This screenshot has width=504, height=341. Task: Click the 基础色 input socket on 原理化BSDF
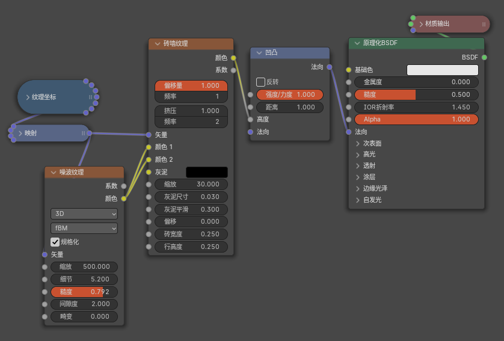click(x=348, y=70)
